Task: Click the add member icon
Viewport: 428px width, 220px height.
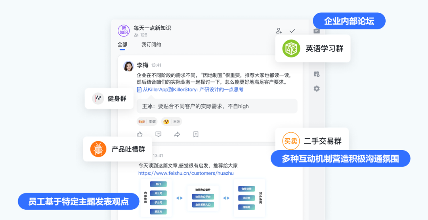Action: [x=279, y=31]
